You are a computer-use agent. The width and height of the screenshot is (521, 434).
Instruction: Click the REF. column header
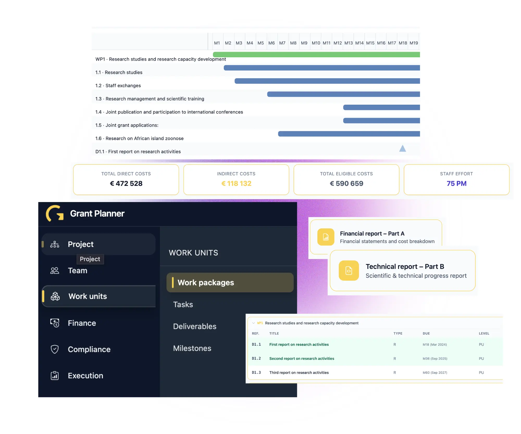pyautogui.click(x=256, y=334)
